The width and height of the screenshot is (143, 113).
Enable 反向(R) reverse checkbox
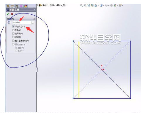13,30
